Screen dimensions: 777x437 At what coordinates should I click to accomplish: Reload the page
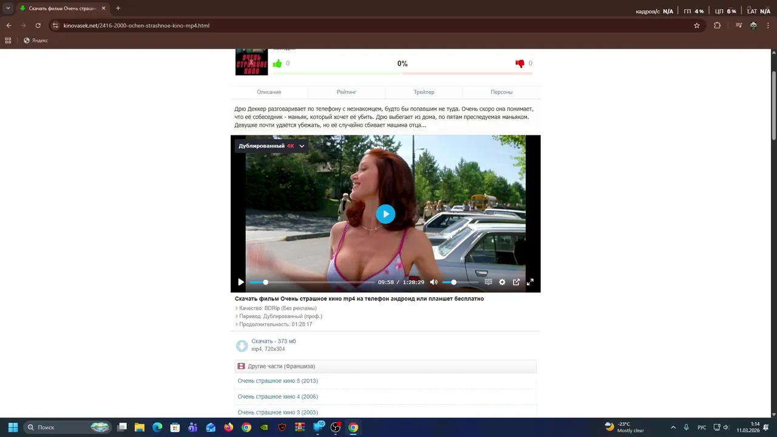tap(38, 25)
